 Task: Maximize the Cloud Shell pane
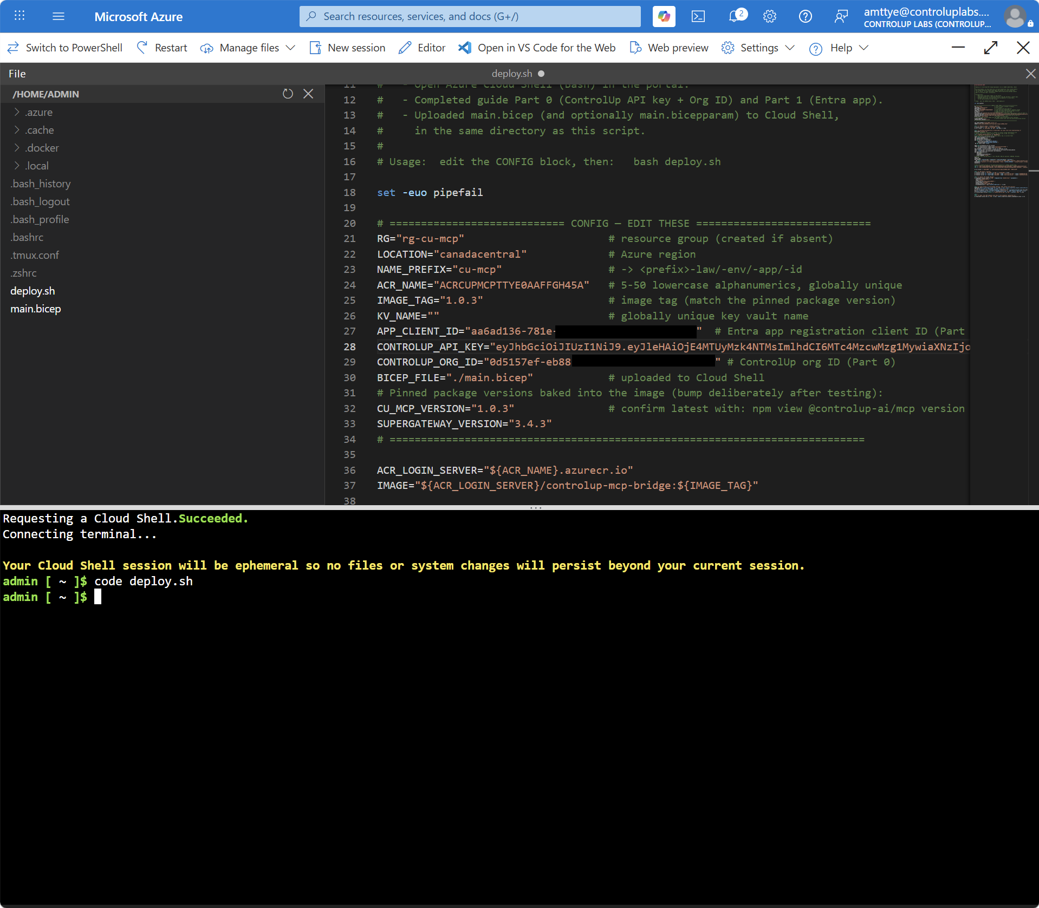click(991, 48)
